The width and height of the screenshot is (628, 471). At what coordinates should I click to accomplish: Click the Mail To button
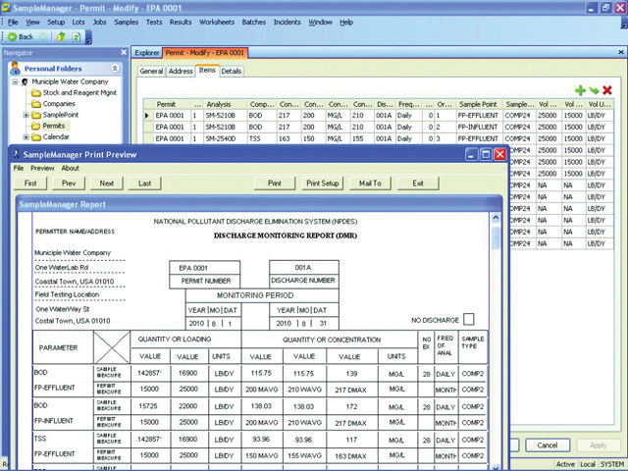[x=370, y=183]
